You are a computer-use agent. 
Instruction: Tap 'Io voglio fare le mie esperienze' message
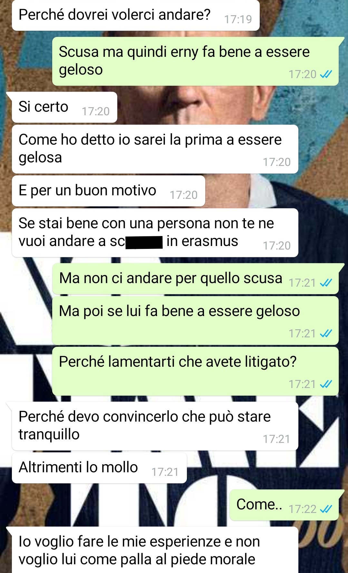(x=155, y=550)
